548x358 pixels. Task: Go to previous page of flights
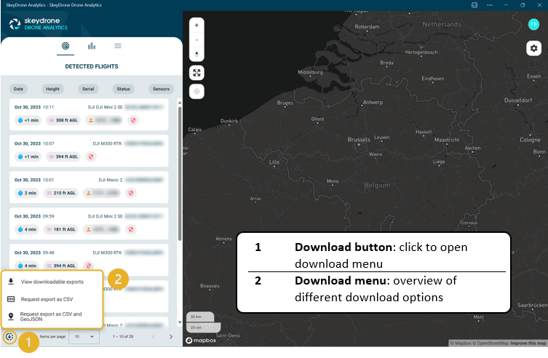coord(154,337)
